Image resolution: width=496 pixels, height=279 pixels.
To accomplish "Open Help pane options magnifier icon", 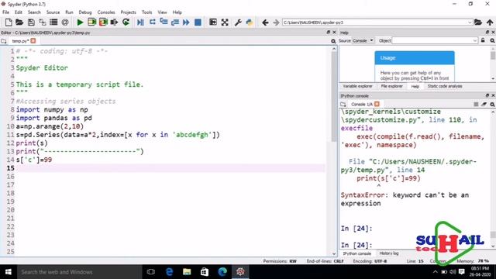I will [492, 40].
